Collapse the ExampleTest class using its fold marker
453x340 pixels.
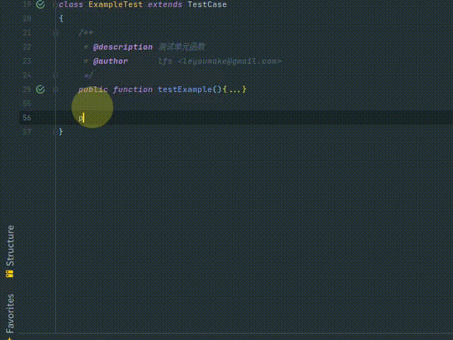pyautogui.click(x=55, y=4)
